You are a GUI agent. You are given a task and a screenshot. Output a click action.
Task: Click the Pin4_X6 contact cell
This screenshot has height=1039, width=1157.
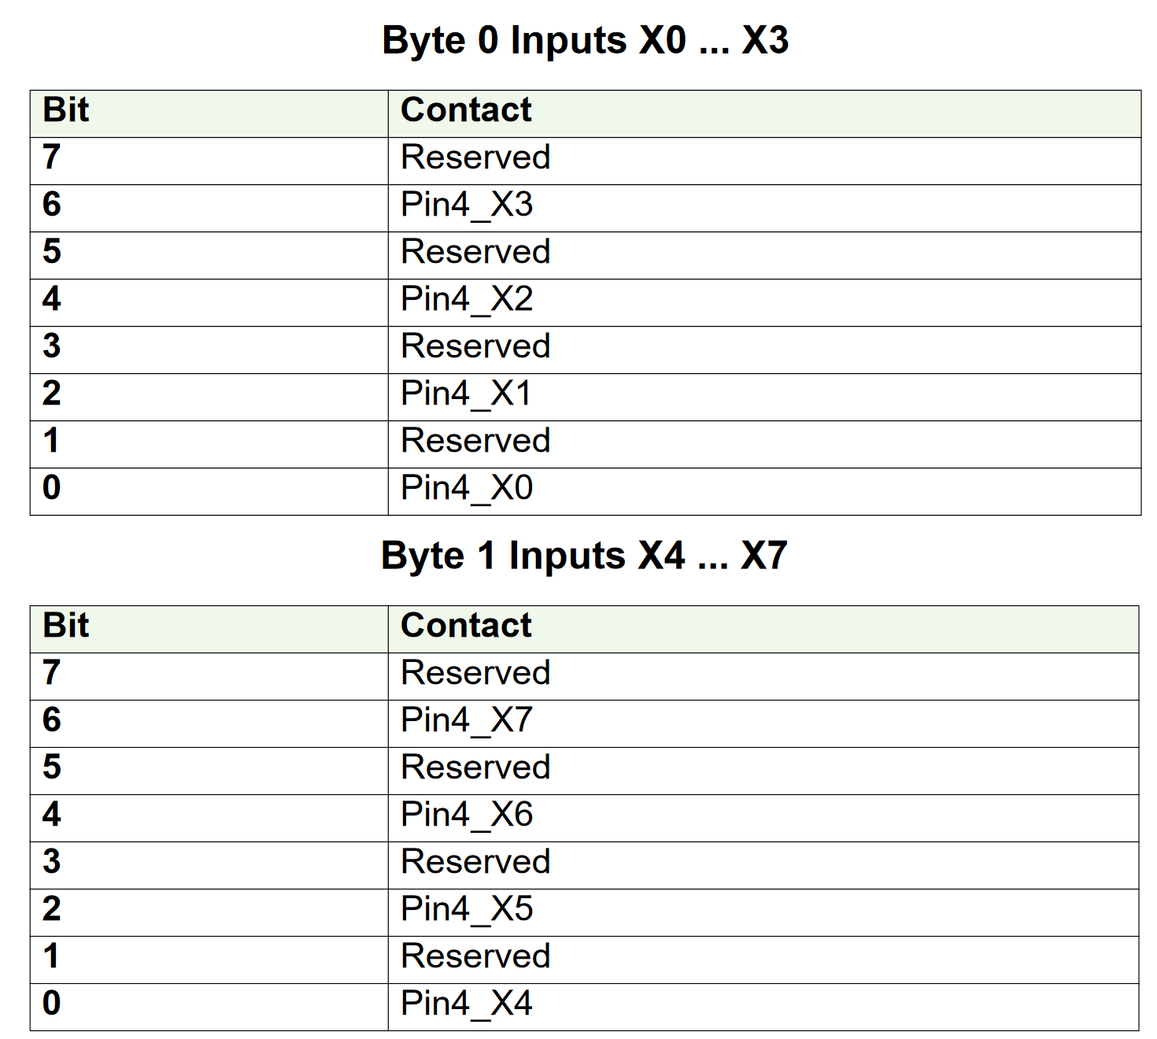(x=467, y=815)
